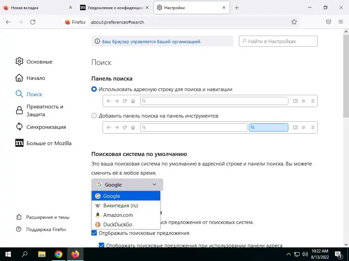Choose Google from the search engine list
The image size is (349, 261).
pos(126,196)
